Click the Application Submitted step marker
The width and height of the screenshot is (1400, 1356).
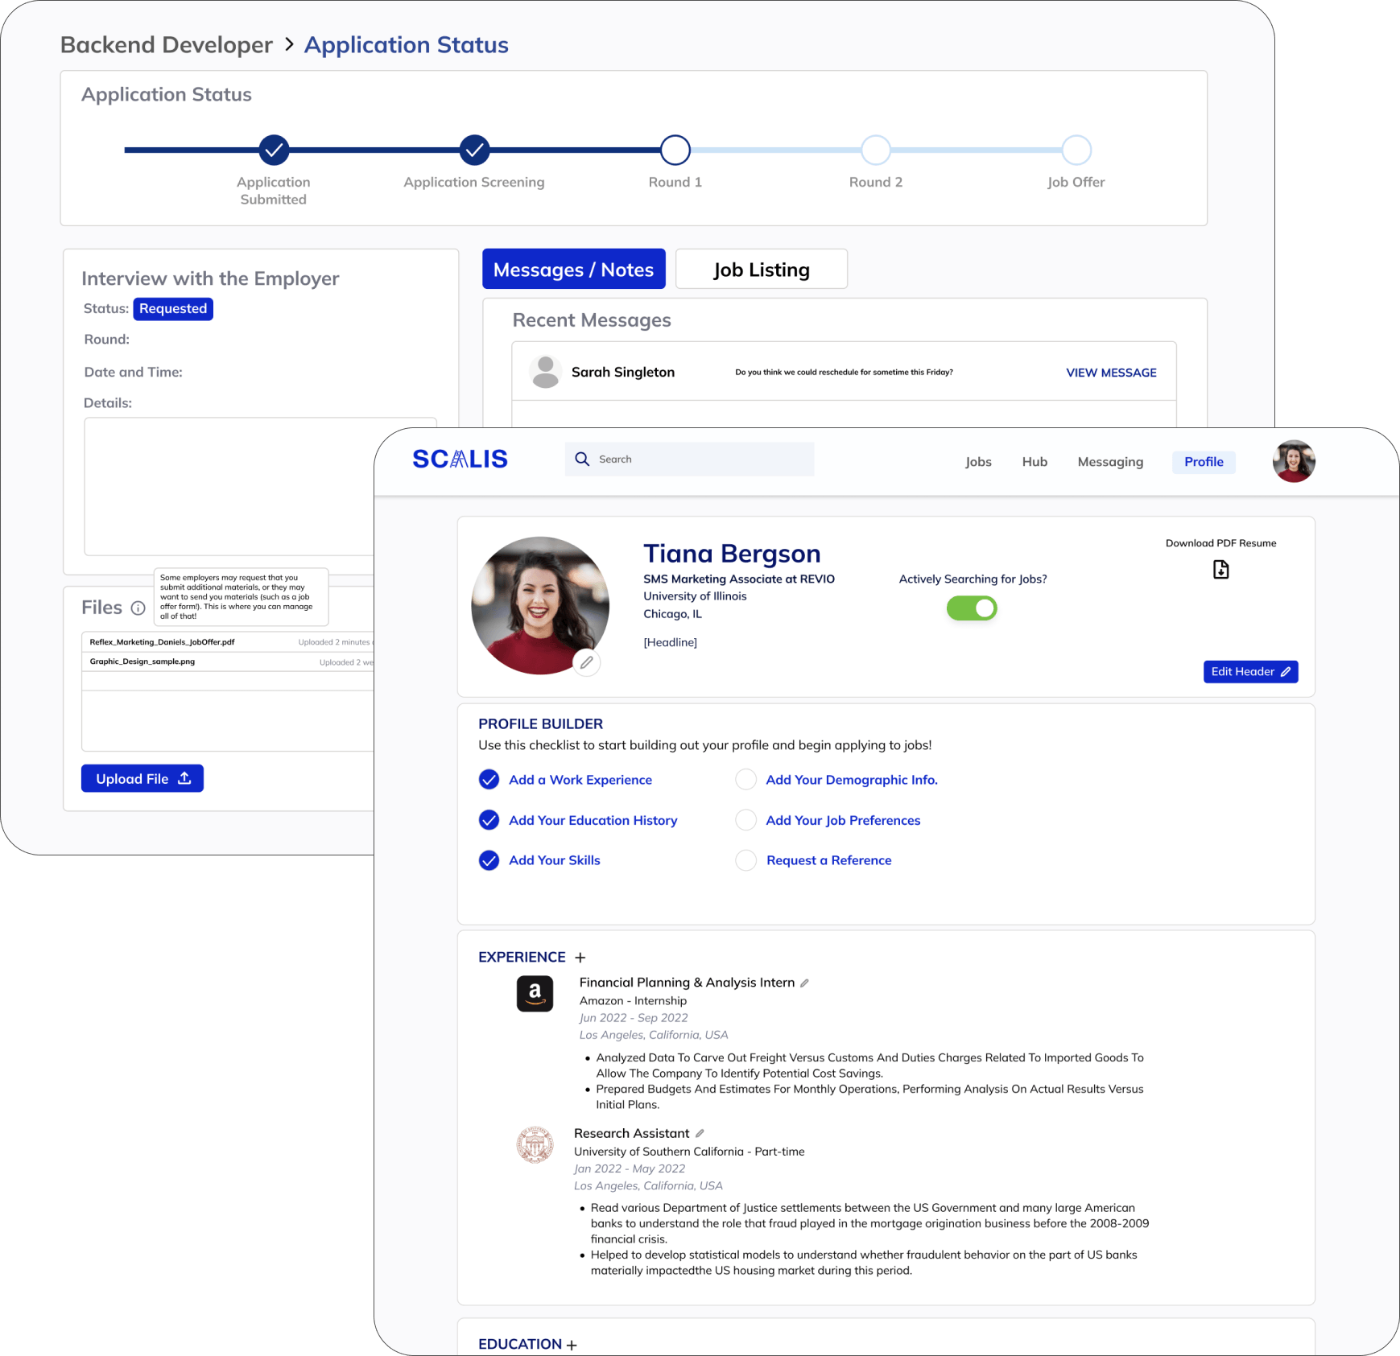(x=274, y=150)
